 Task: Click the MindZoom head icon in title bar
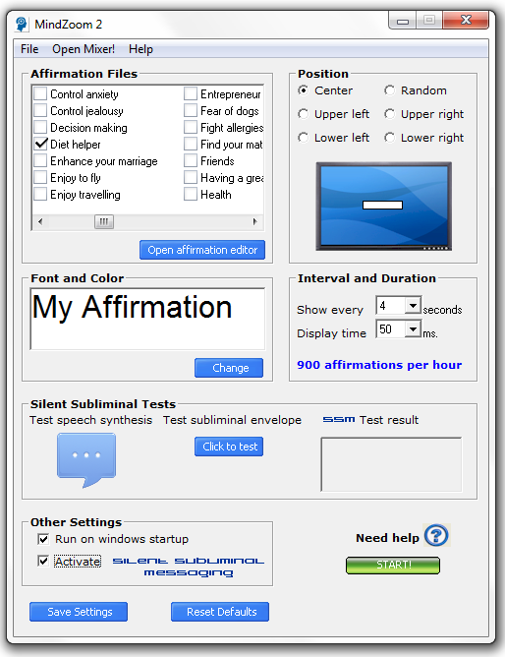21,24
